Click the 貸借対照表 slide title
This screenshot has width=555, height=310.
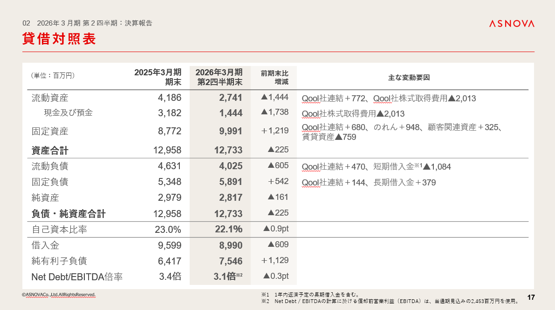coord(59,40)
